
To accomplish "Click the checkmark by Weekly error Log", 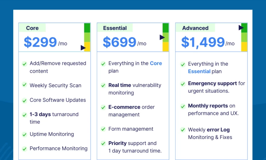I will (183, 130).
